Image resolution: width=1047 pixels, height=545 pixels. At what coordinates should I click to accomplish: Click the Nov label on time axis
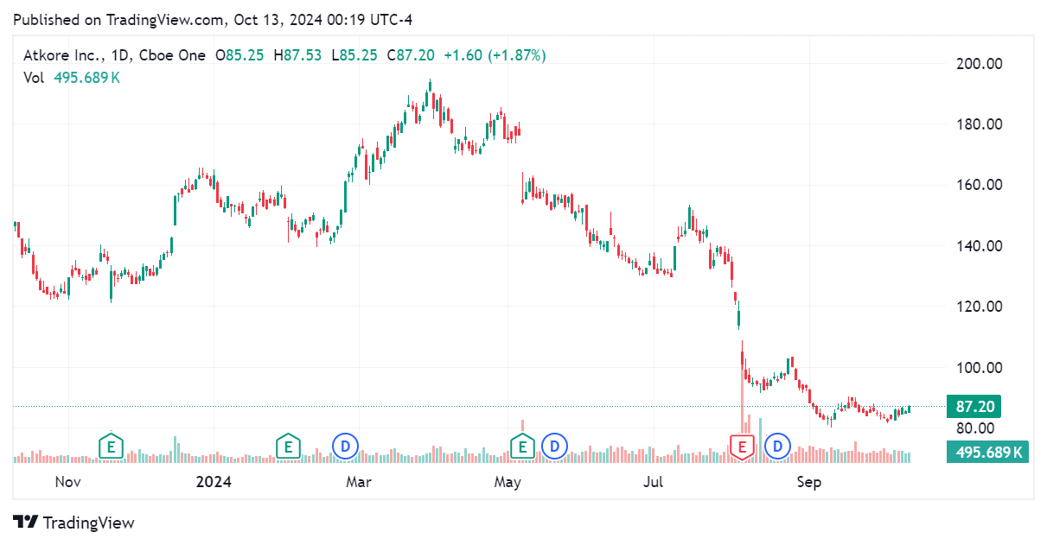[67, 481]
